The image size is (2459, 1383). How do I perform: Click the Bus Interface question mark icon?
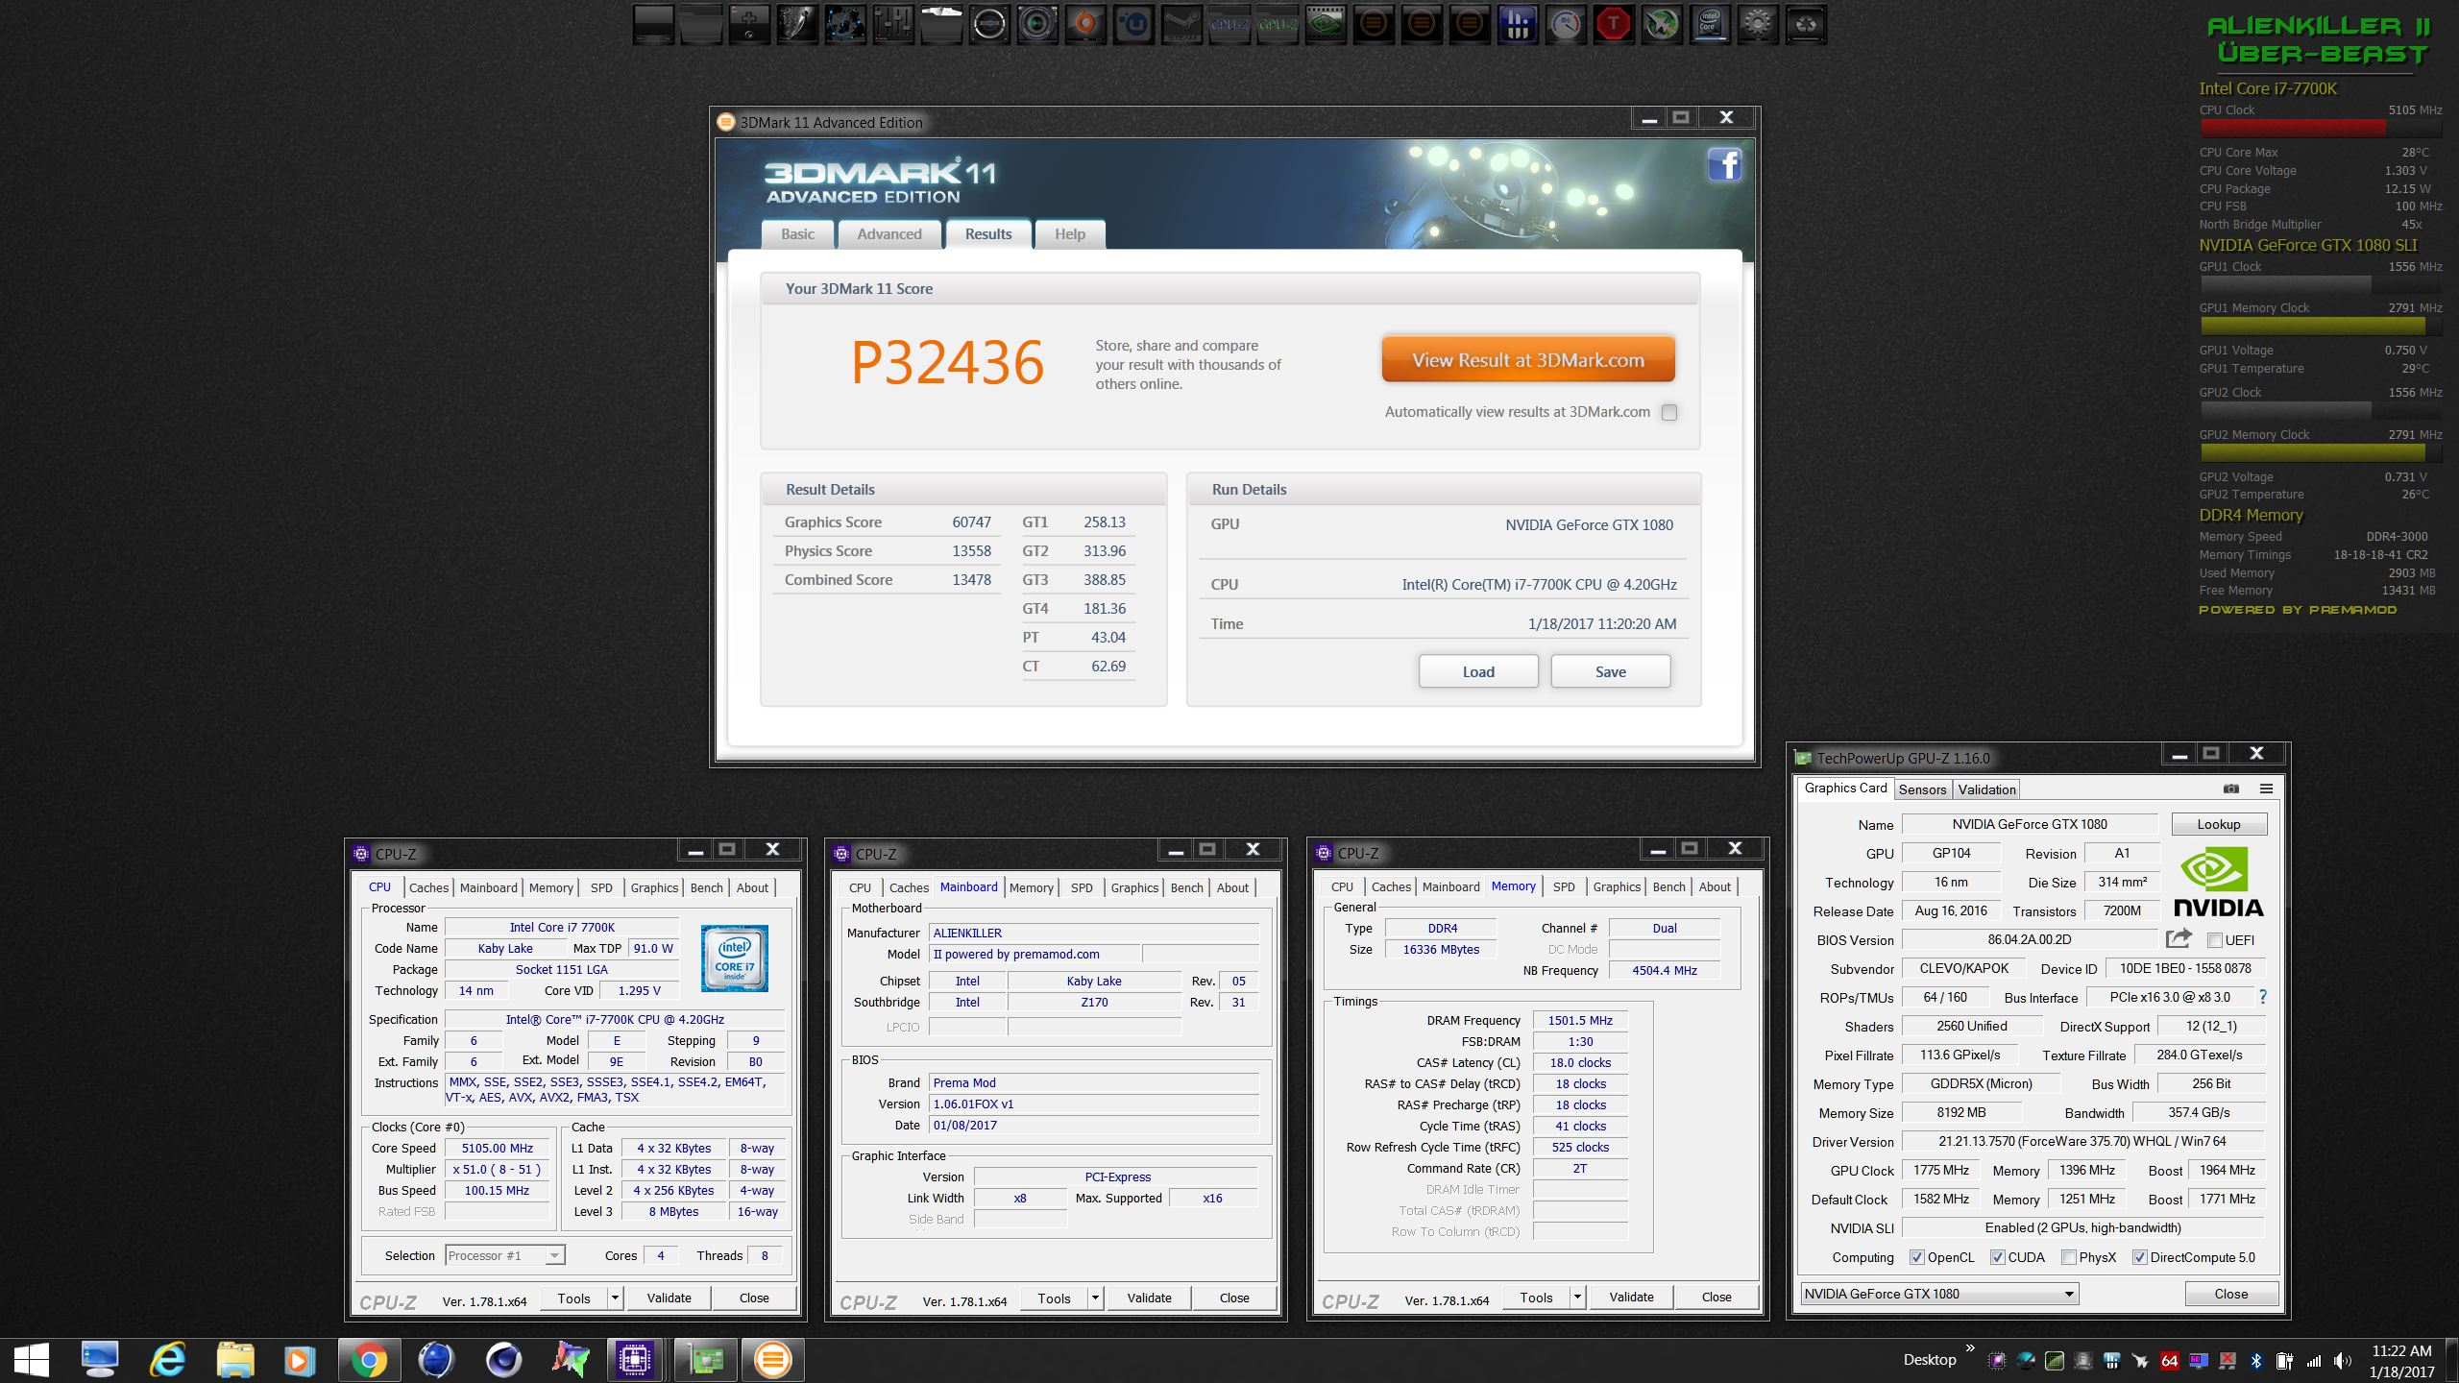coord(2263,997)
